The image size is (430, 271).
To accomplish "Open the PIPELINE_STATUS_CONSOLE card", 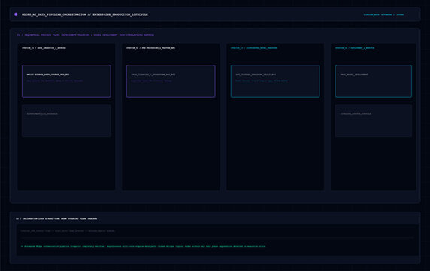I will (373, 120).
